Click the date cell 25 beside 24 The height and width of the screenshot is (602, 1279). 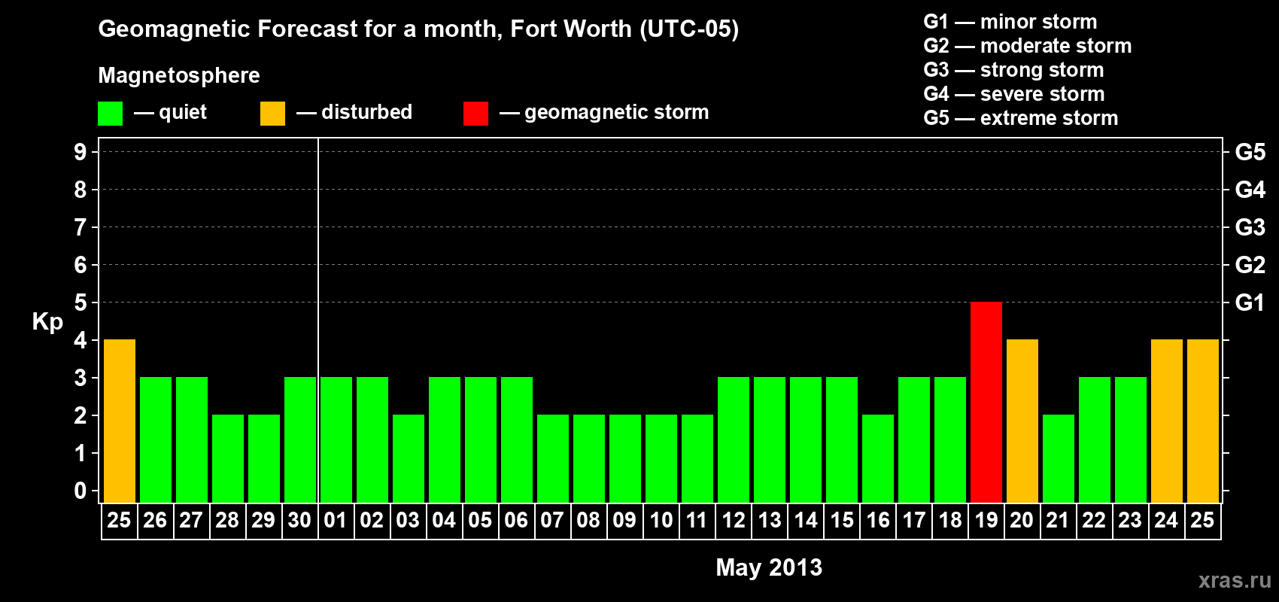[x=1203, y=521]
